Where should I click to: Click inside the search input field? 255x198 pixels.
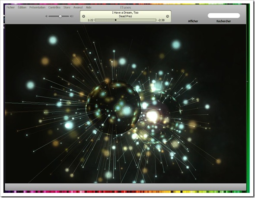click(224, 16)
